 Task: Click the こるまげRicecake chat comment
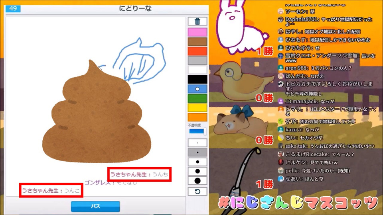(x=316, y=154)
